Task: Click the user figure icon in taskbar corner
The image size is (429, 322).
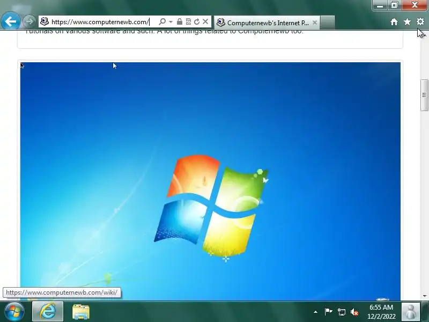Action: click(411, 312)
